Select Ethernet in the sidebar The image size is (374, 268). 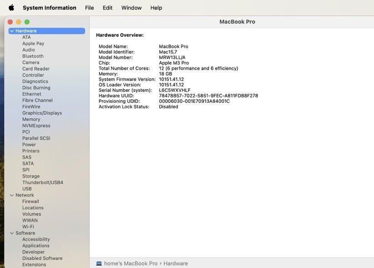[32, 94]
